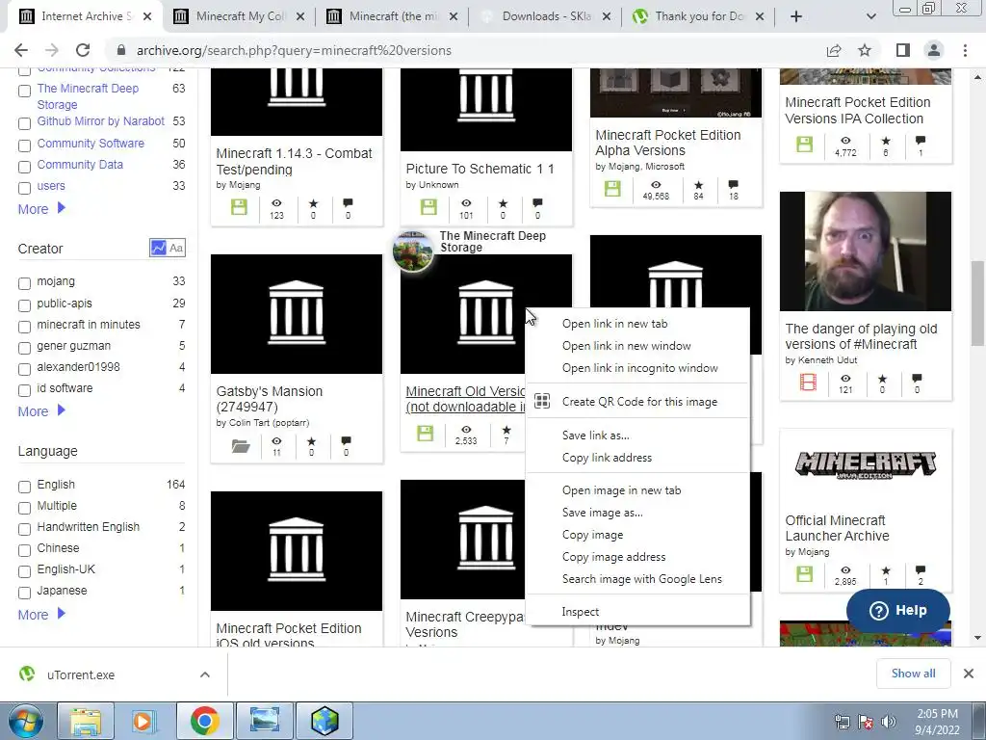
Task: Expand More under Collection filters
Action: (x=41, y=209)
